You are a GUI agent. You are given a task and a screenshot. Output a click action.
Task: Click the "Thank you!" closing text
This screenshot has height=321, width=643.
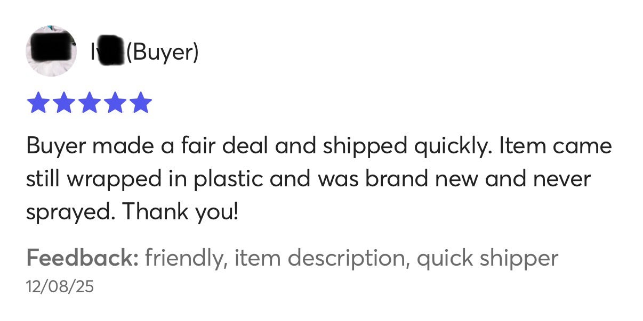(x=180, y=212)
